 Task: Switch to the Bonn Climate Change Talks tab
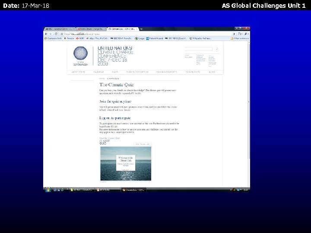91,29
